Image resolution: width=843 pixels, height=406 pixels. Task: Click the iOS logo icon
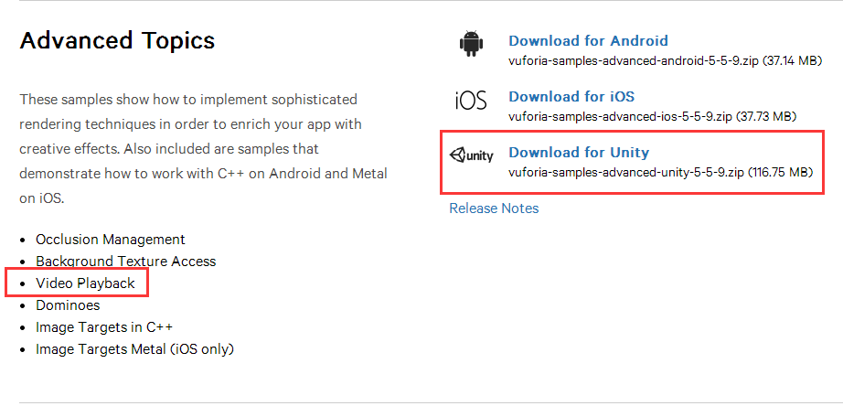click(470, 101)
